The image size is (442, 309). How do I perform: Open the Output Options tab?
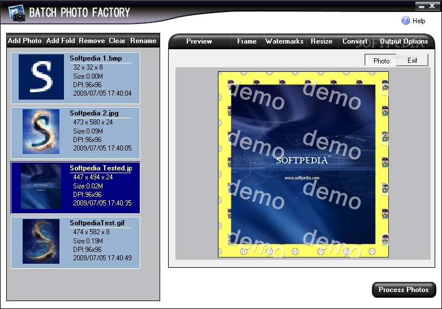pyautogui.click(x=404, y=41)
